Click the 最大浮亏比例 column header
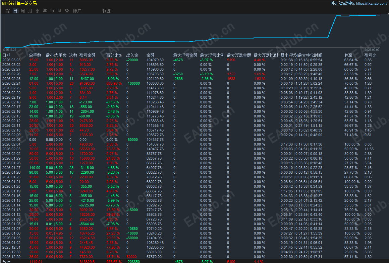Screen dimensions: 389x263 click(212, 55)
